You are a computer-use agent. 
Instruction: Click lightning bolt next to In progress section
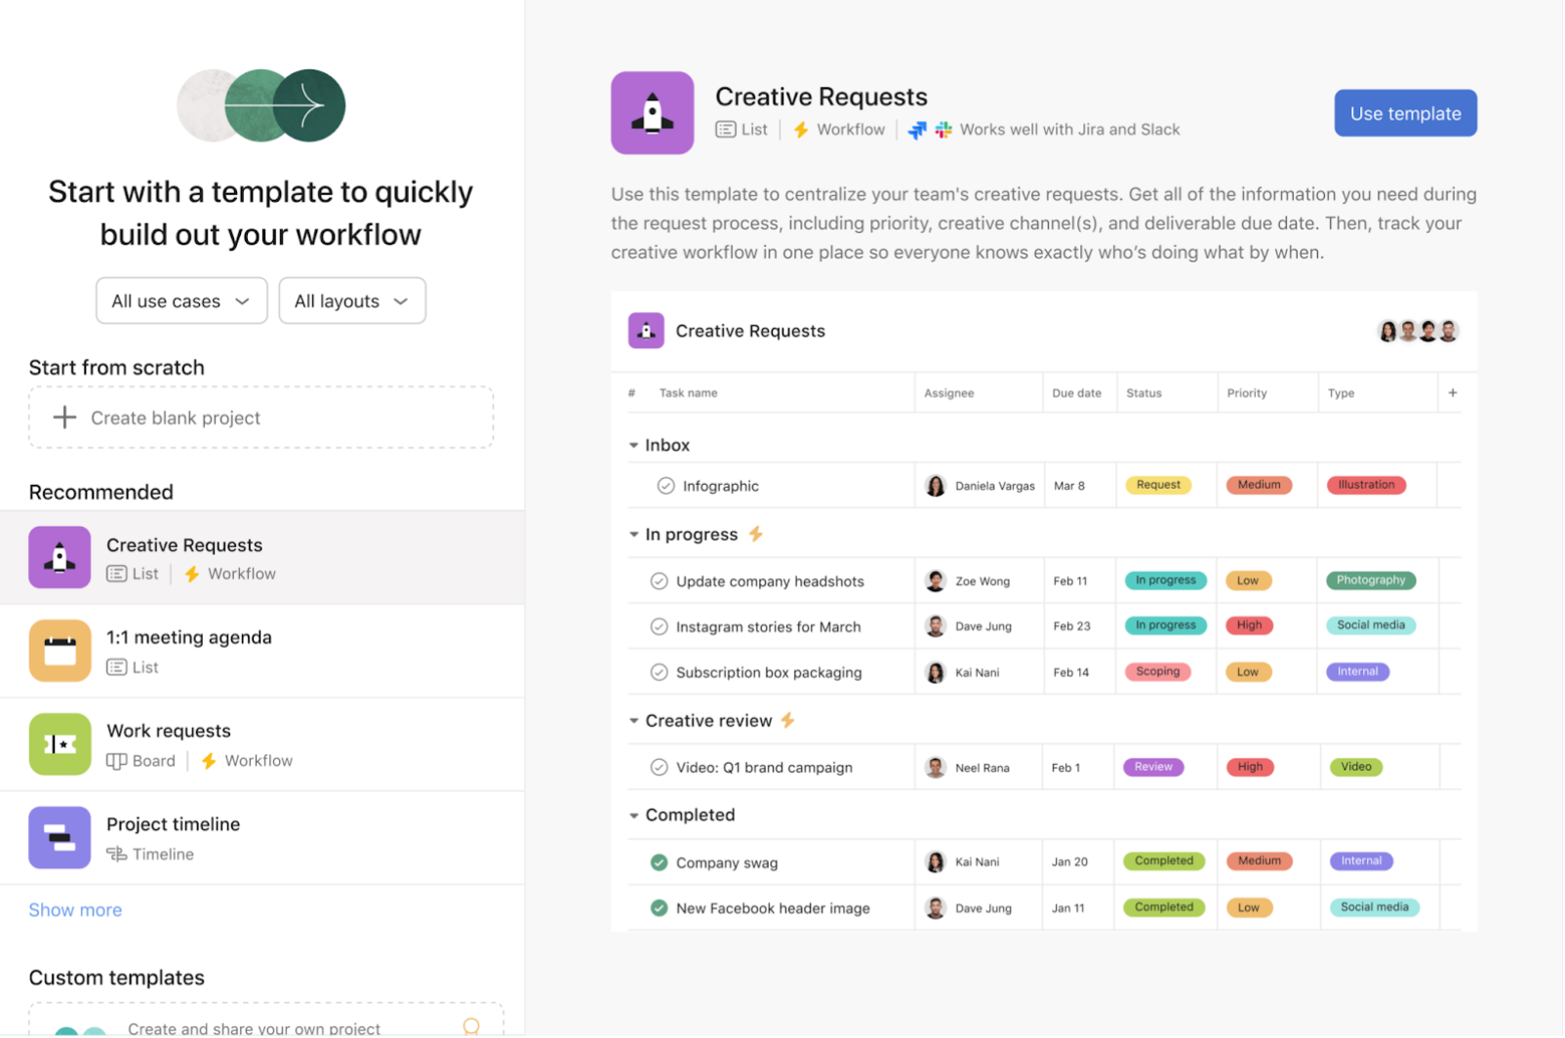click(x=756, y=535)
